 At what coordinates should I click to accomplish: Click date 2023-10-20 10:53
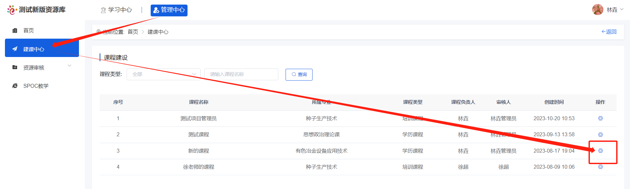tap(554, 119)
